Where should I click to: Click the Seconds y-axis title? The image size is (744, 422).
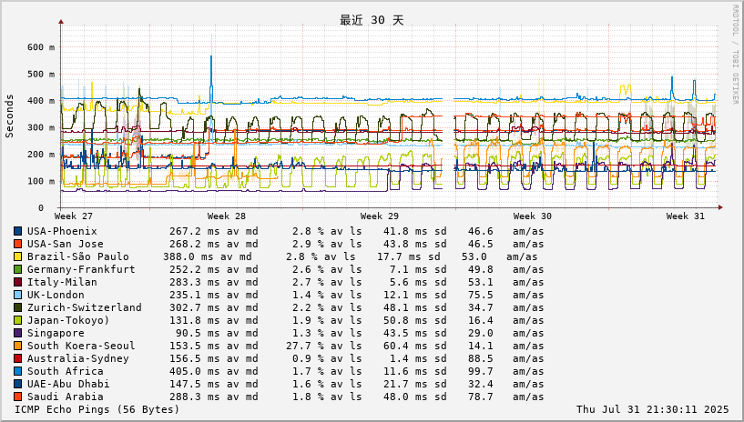pyautogui.click(x=9, y=116)
